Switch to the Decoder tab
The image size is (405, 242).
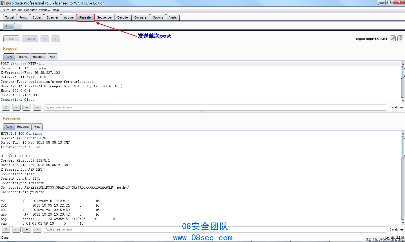123,17
